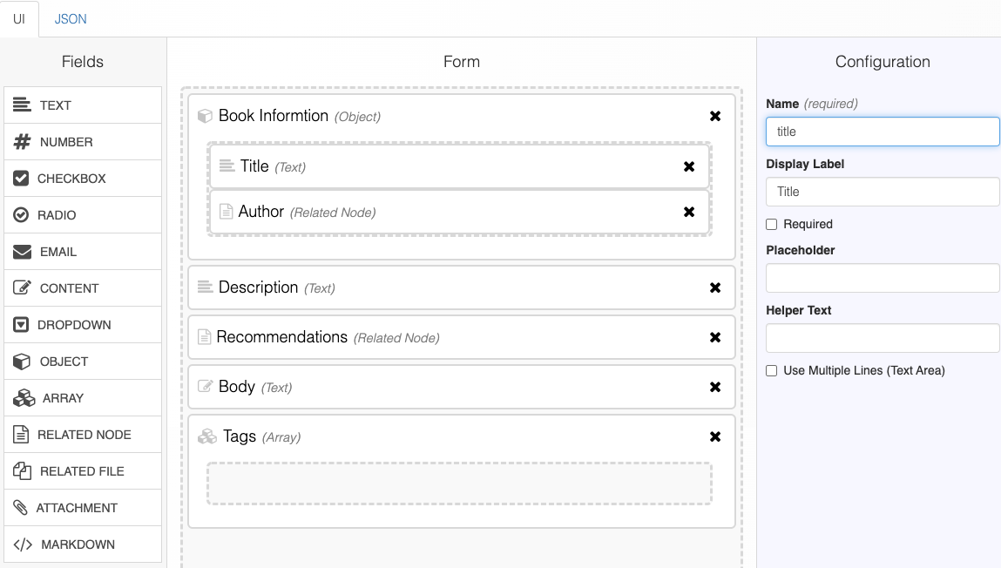Delete the Author related node field
Viewport: 1001px width, 568px height.
(x=689, y=212)
